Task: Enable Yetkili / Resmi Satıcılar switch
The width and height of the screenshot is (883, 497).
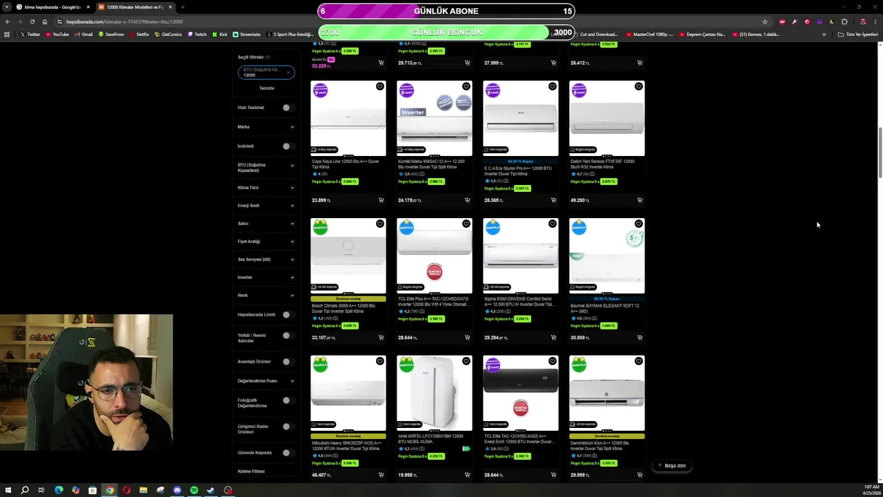Action: (288, 335)
